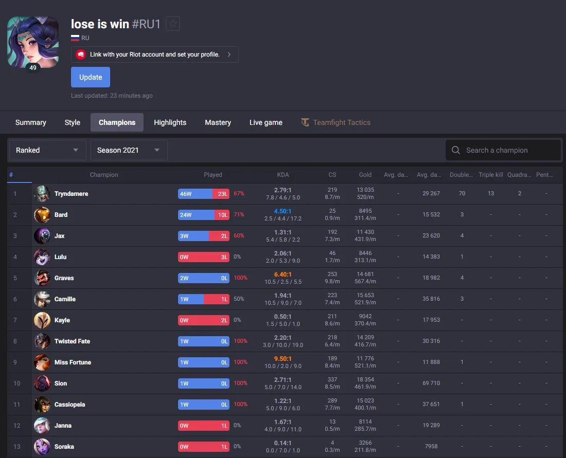Click the Jax champion icon
Screen dimensions: 566x458
pyautogui.click(x=42, y=236)
